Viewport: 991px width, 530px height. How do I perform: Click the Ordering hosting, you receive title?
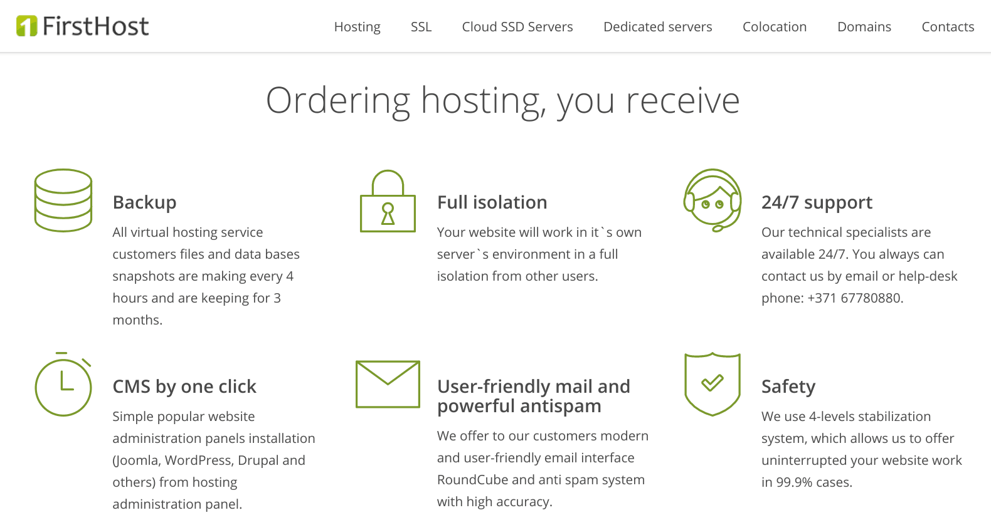503,101
